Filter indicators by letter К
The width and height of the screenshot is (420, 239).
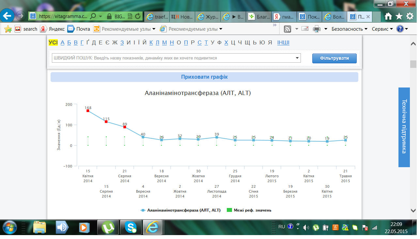pos(151,42)
